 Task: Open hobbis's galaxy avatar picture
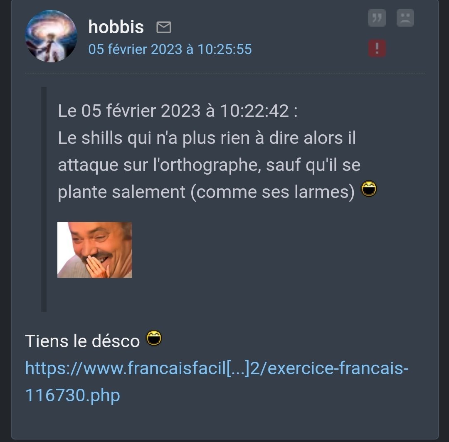click(x=51, y=36)
